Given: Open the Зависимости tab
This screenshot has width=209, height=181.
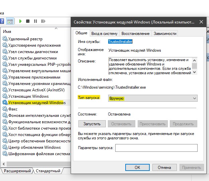Looking at the screenshot, I should coord(165,34).
